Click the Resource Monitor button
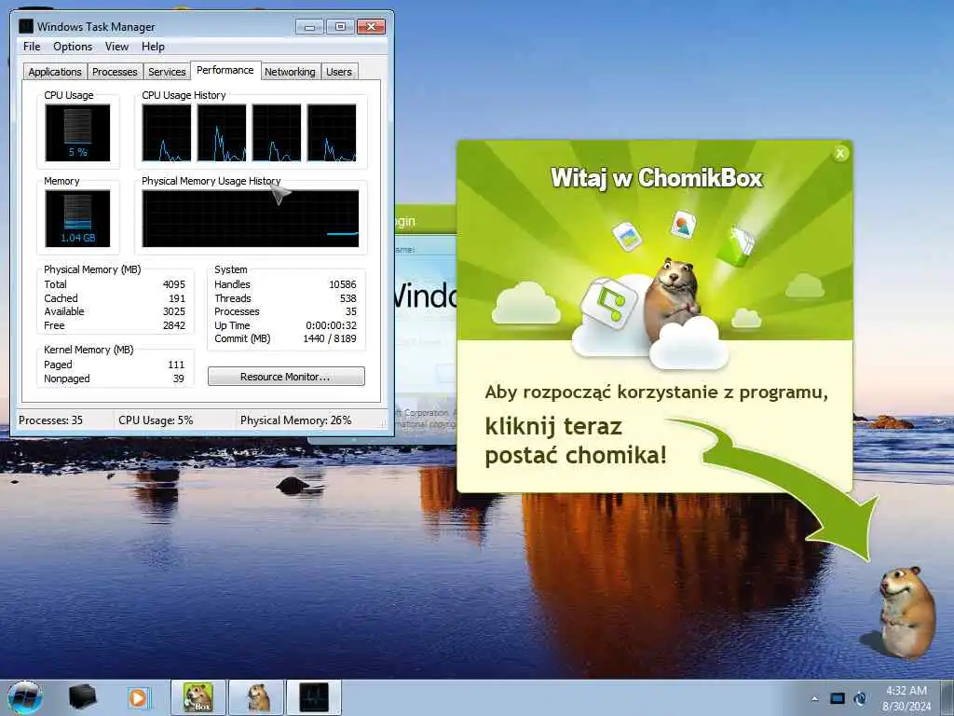Viewport: 954px width, 716px height. [x=286, y=377]
